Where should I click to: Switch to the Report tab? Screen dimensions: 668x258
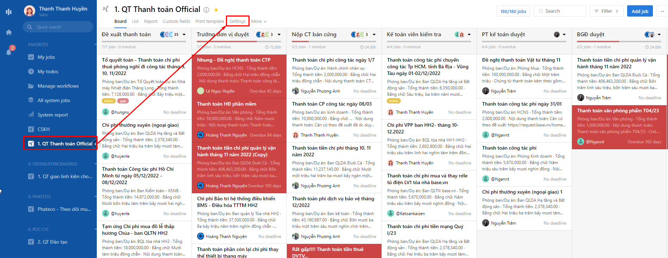(151, 21)
